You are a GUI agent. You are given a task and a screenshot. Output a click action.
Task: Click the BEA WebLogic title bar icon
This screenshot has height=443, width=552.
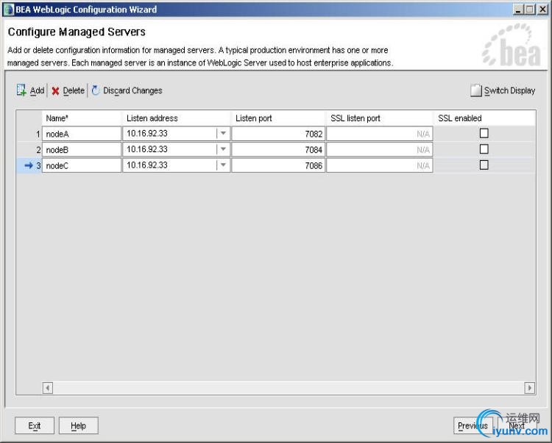click(8, 10)
